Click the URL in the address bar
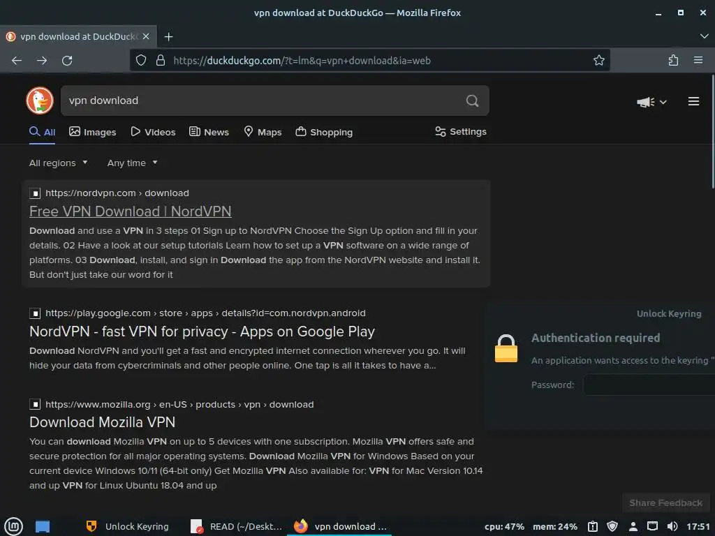 [302, 61]
